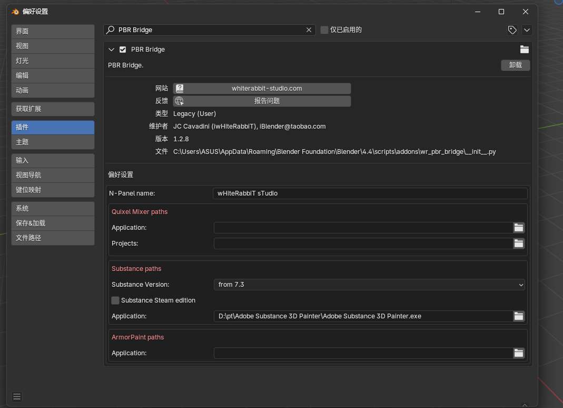
Task: Click the N-Panel name input field
Action: (370, 193)
